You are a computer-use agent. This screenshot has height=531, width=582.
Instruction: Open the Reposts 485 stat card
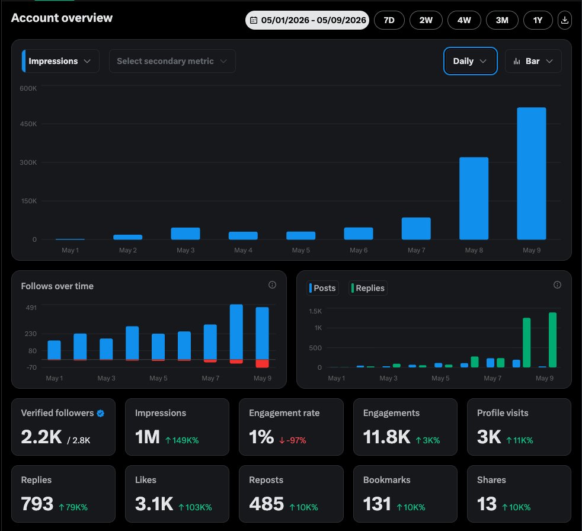(291, 494)
